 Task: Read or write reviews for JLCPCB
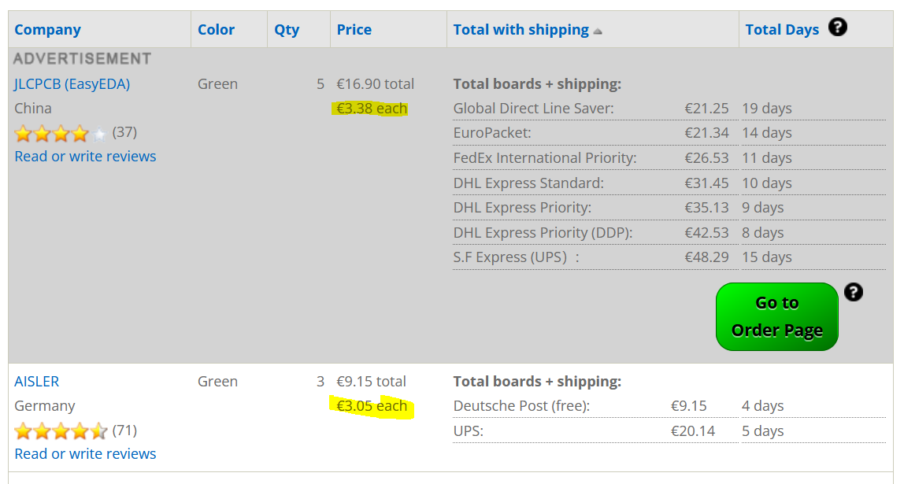[85, 156]
